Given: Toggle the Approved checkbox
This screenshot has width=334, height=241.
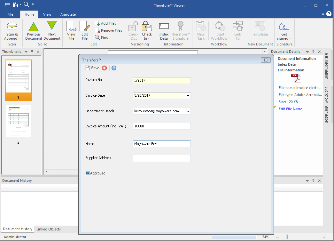Looking at the screenshot, I should pos(88,173).
